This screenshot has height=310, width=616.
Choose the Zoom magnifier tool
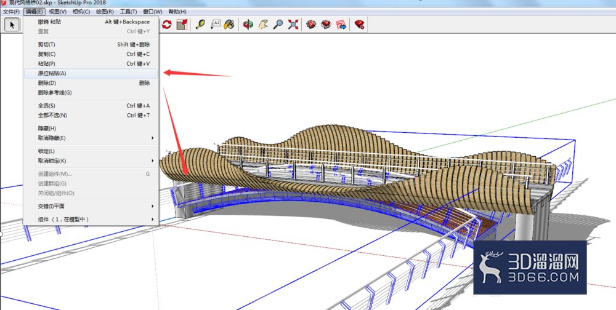click(x=278, y=25)
